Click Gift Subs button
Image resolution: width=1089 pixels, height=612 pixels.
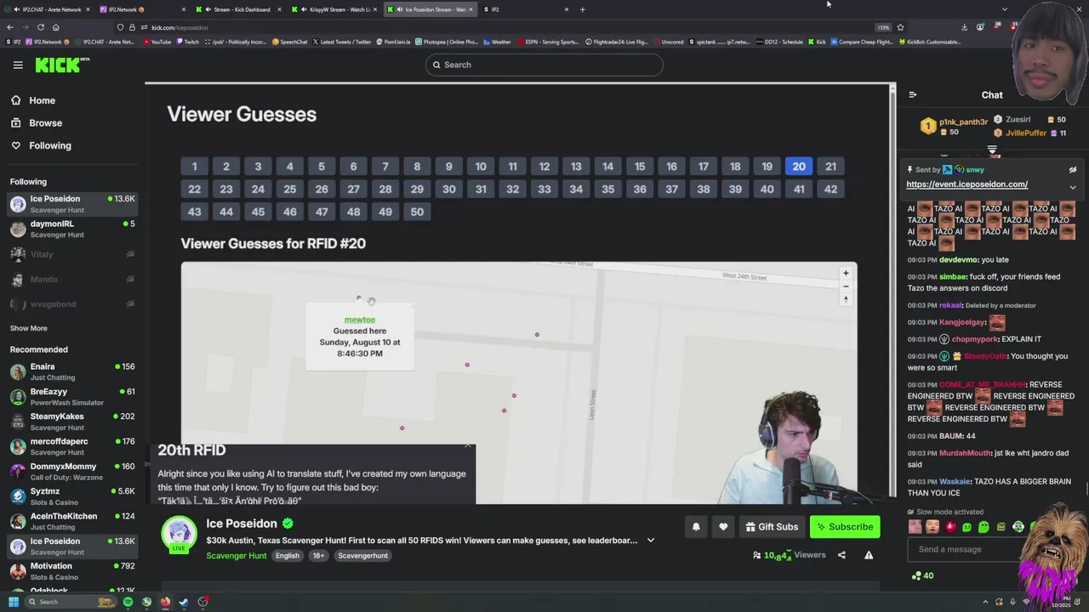pyautogui.click(x=772, y=527)
